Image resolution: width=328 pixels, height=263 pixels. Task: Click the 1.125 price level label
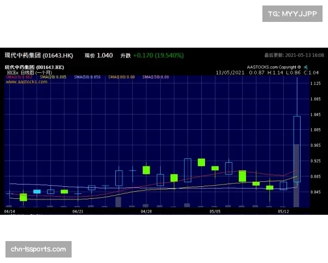coord(315,84)
